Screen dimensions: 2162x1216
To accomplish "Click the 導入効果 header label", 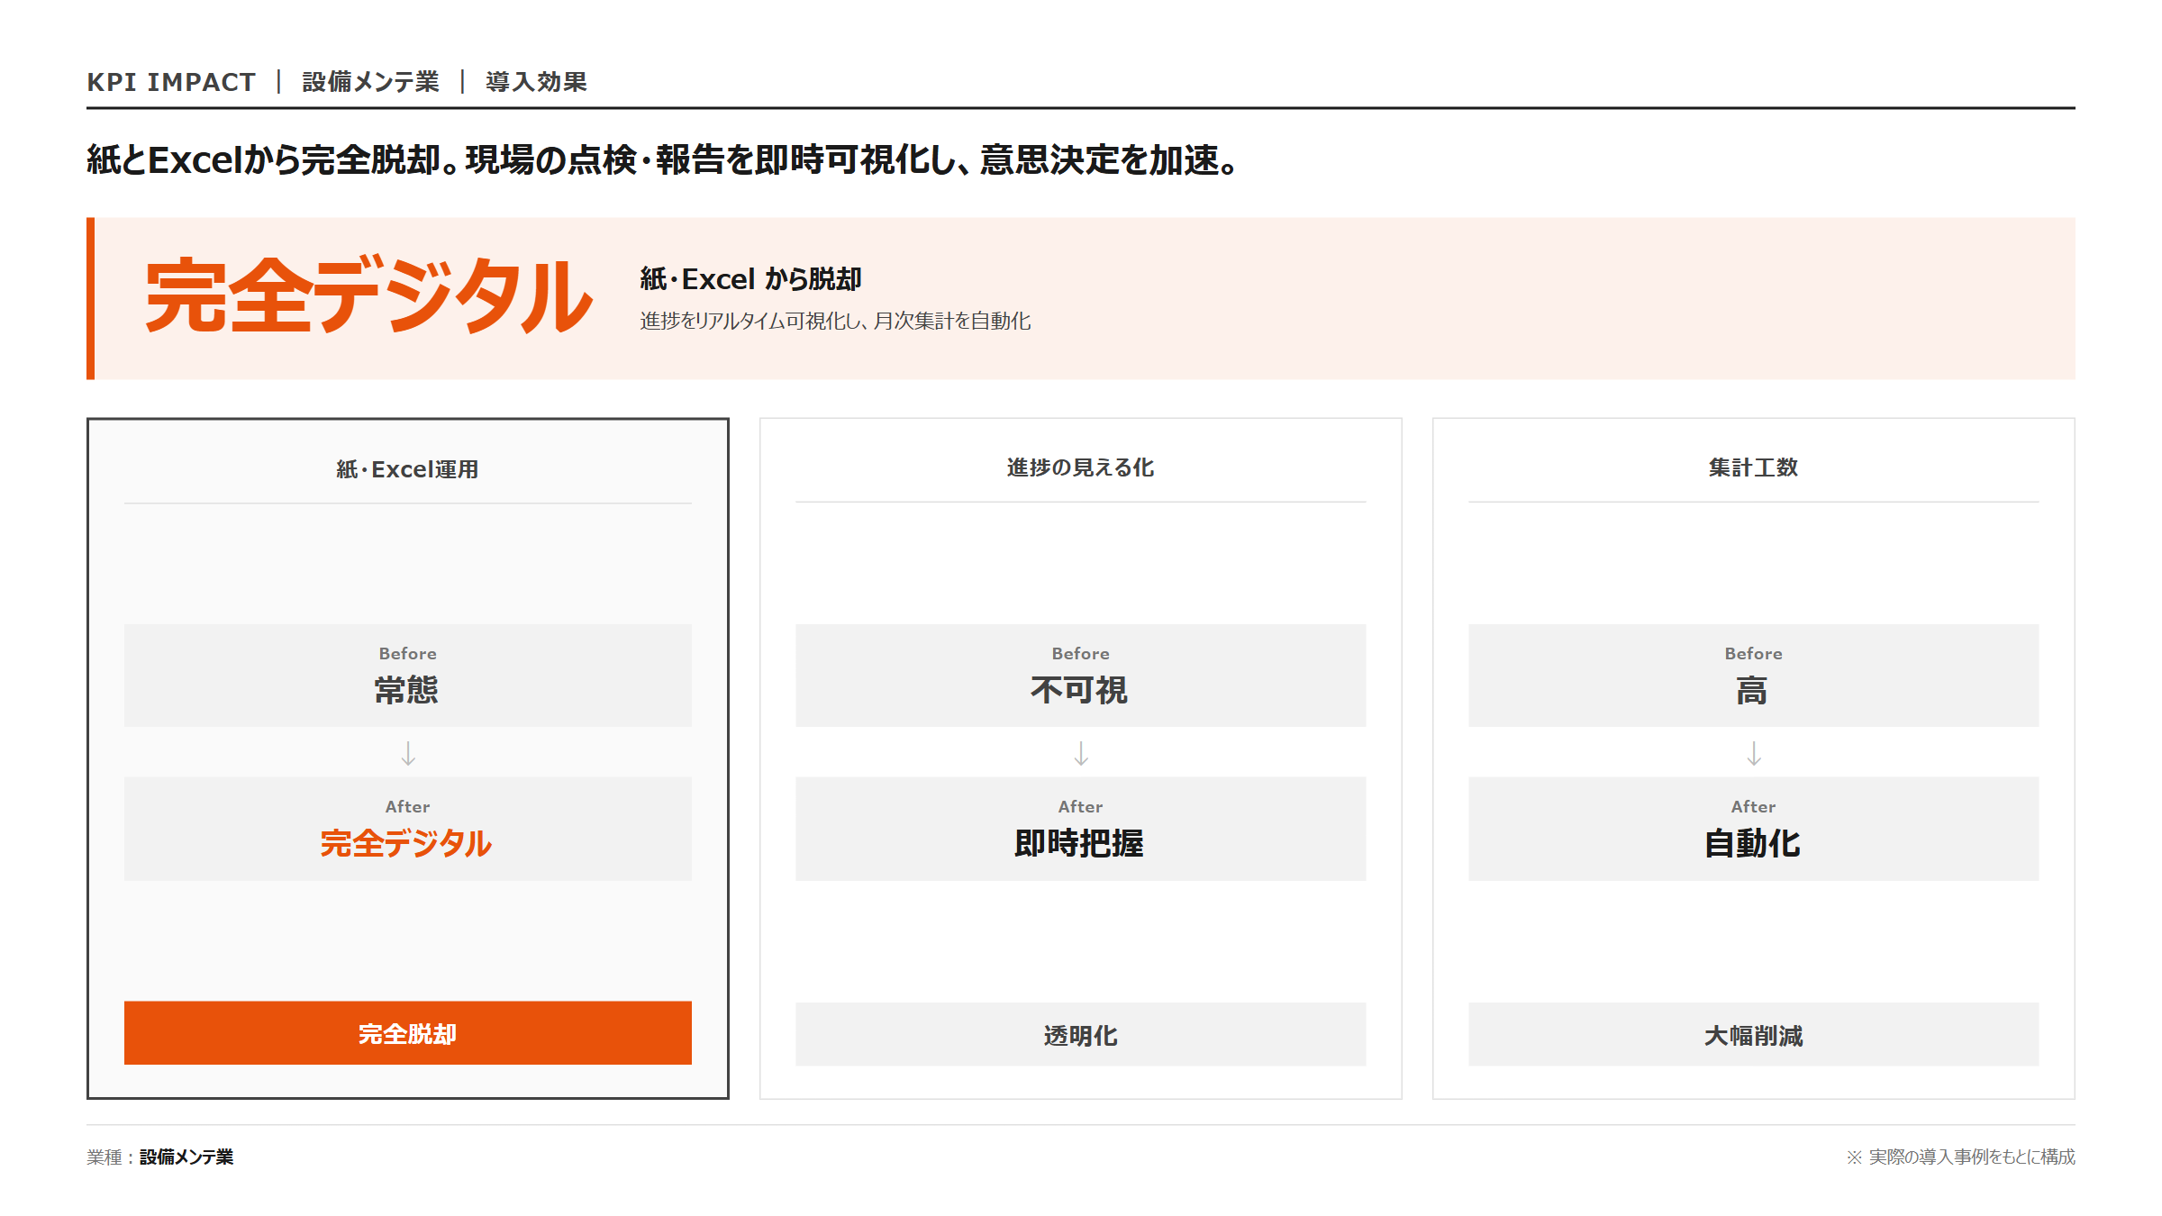I will [536, 82].
